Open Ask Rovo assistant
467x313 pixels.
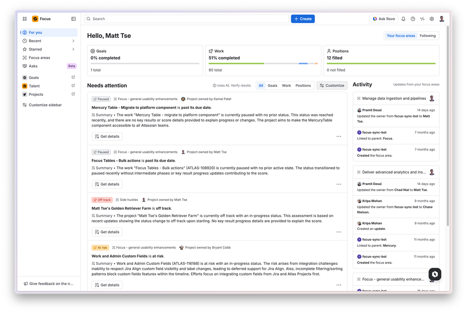(384, 19)
